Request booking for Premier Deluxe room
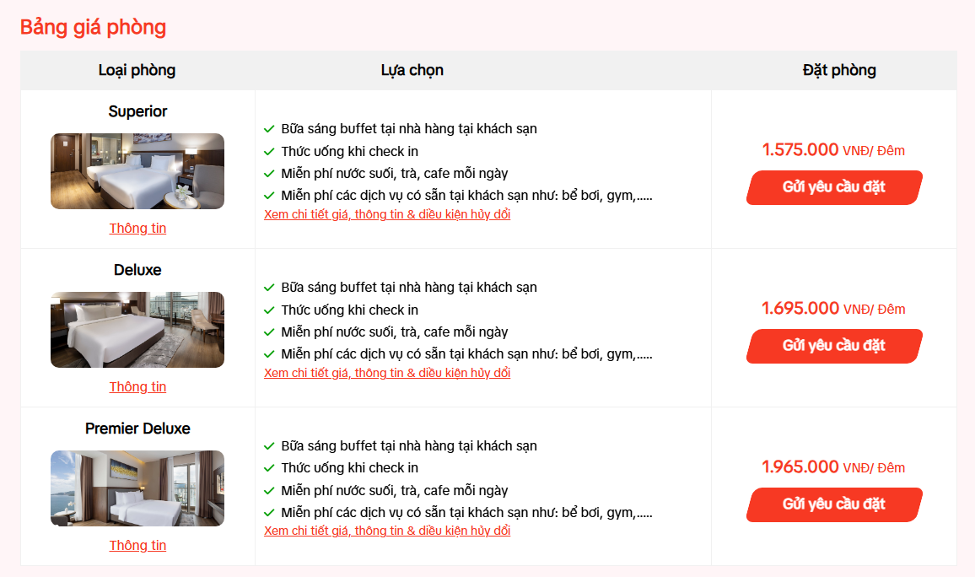 coord(834,504)
